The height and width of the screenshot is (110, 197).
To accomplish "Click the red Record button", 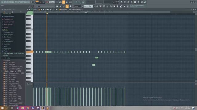I will [x=47, y=2].
